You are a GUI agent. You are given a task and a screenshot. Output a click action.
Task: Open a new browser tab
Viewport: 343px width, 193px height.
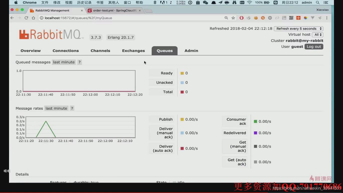[148, 11]
